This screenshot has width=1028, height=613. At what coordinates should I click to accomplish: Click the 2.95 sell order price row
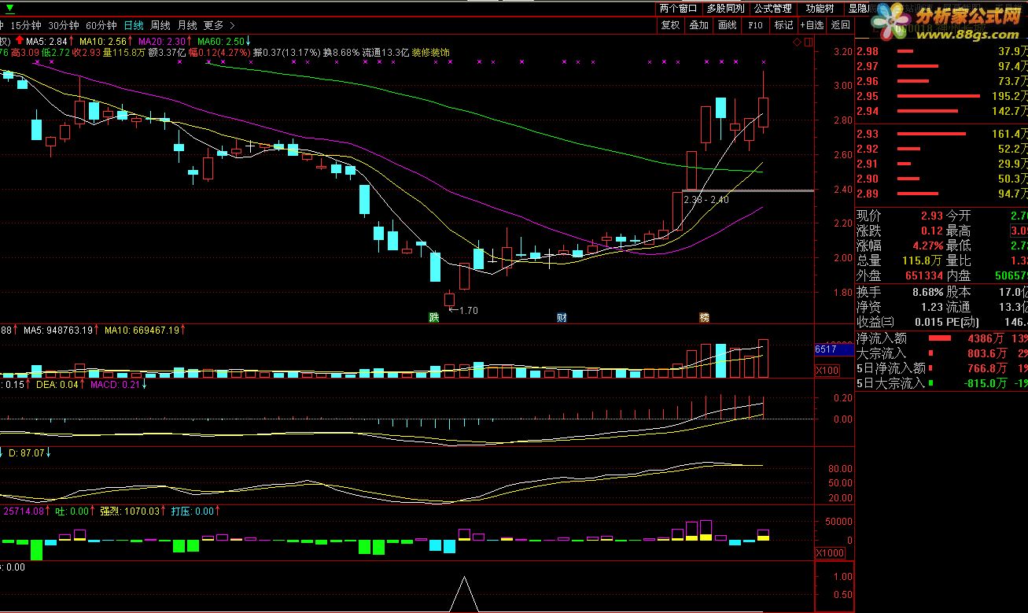(x=941, y=96)
